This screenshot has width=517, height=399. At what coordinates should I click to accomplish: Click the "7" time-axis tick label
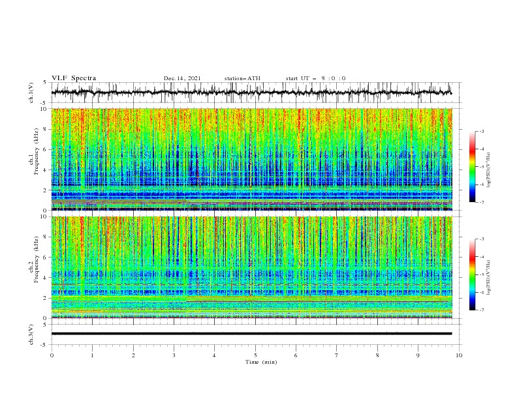[337, 355]
